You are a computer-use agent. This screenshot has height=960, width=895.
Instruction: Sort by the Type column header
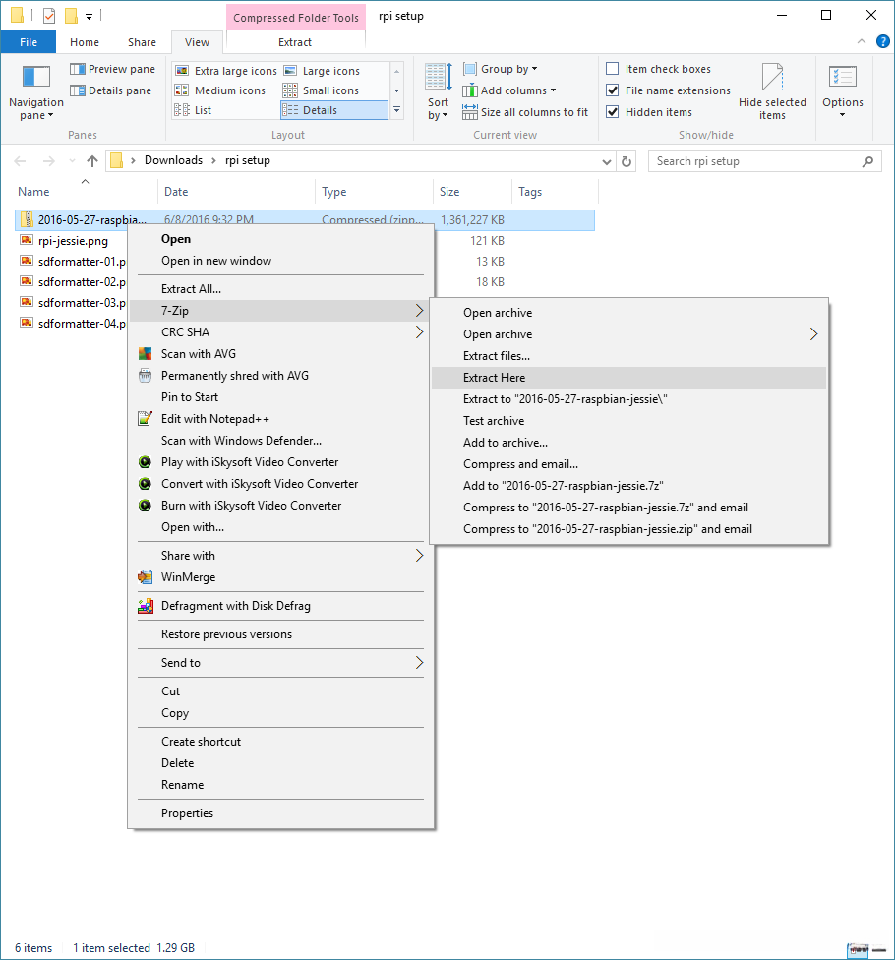click(x=374, y=192)
